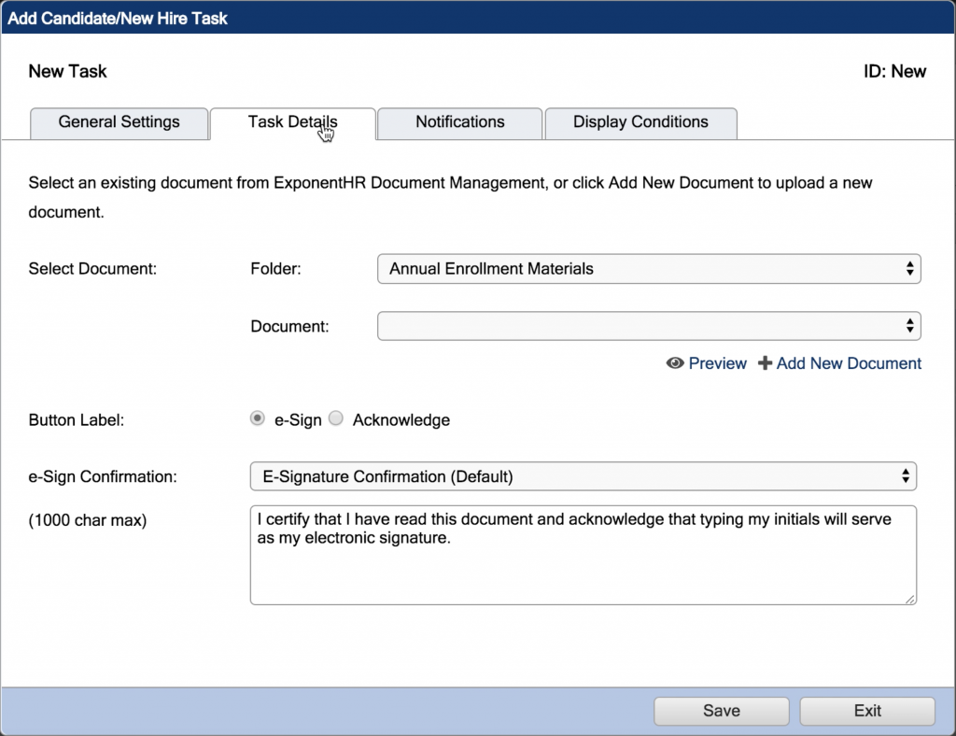
Task: Click the Preview eye icon
Action: 675,363
